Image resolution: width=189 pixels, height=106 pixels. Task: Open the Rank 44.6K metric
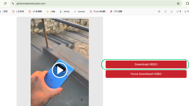98,11
